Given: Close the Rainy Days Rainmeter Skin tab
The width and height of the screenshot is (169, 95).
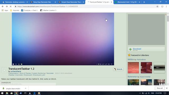Looking at the screenshot, I should (55, 2).
